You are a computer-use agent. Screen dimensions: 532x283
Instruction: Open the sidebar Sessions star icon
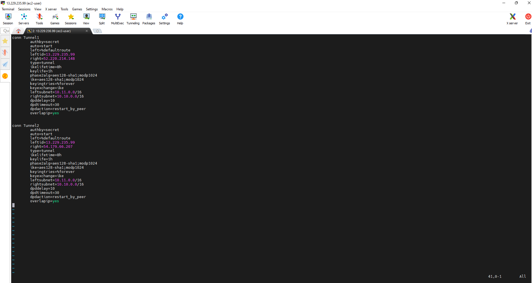click(x=5, y=41)
